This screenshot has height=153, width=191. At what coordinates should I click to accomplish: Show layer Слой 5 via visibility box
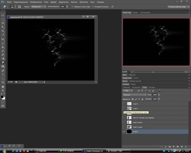click(x=124, y=104)
